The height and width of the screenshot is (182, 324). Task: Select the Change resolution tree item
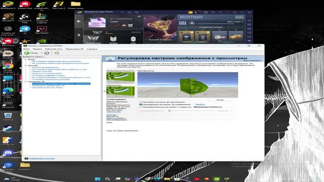[45, 67]
